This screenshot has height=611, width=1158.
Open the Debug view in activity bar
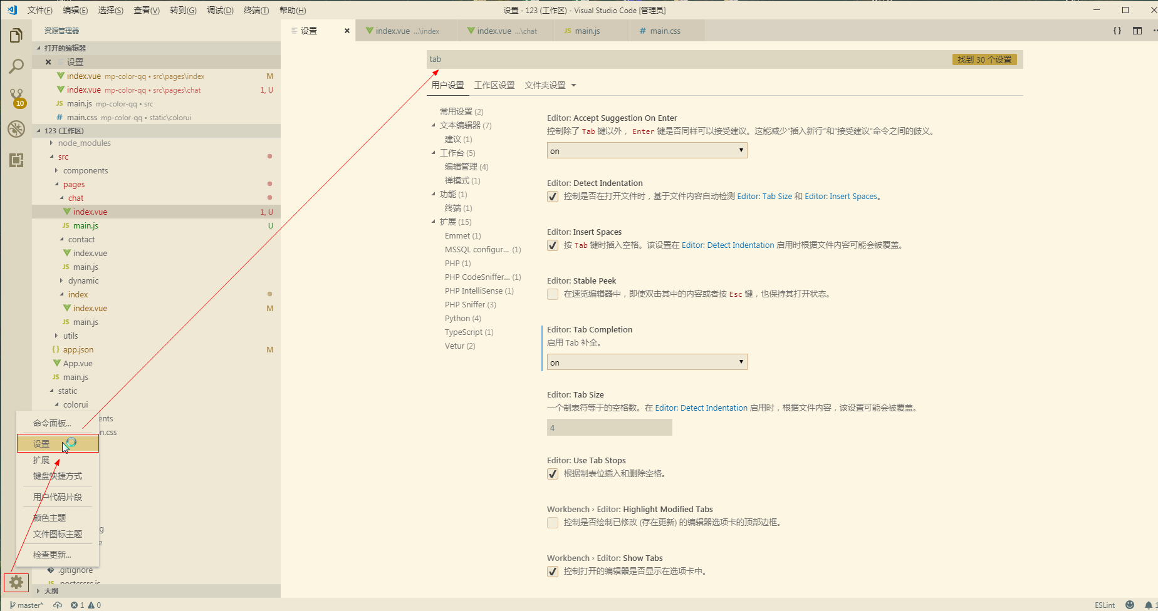[x=16, y=129]
